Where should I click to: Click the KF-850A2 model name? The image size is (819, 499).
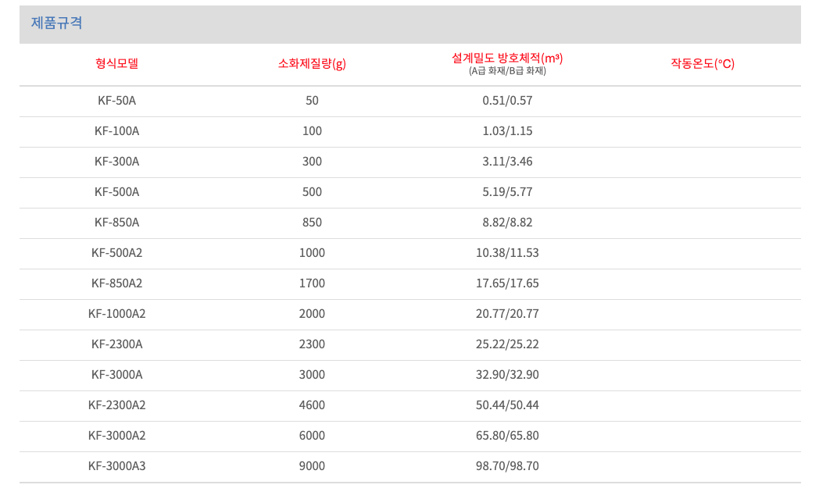click(116, 283)
